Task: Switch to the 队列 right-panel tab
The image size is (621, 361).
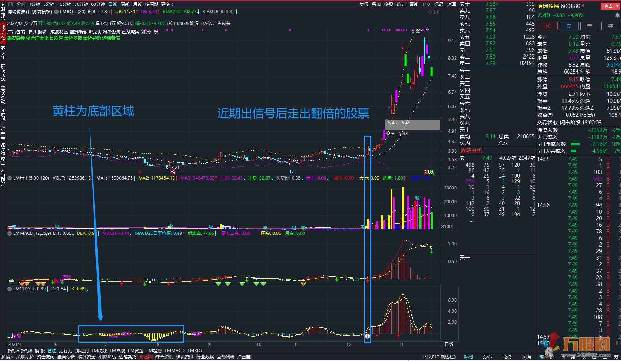Action: 468,357
